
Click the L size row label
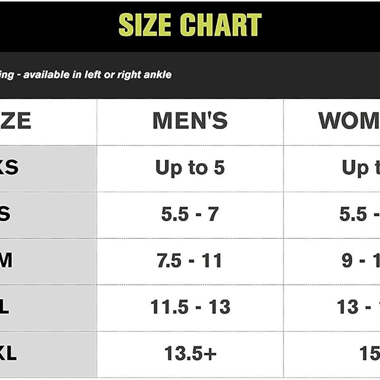click(4, 307)
